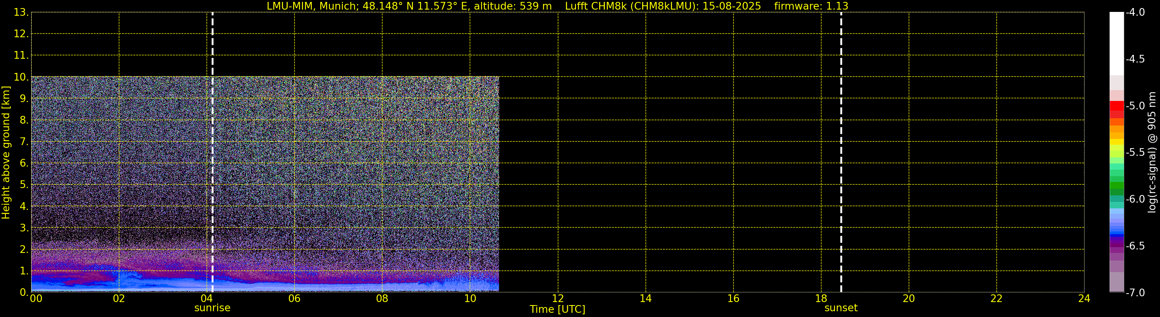The image size is (1160, 317).
Task: Click the '24' time axis tick label
Action: (1084, 299)
